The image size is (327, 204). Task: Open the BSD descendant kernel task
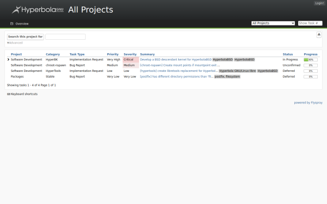click(x=175, y=59)
